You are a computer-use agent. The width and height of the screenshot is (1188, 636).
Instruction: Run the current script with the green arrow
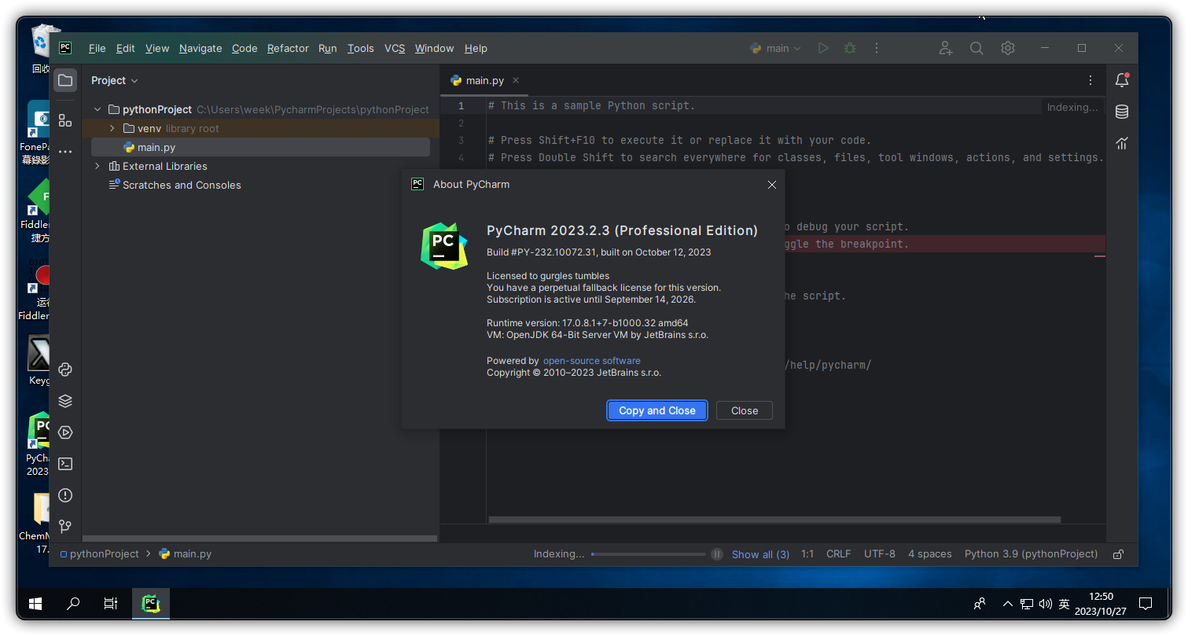pos(823,48)
